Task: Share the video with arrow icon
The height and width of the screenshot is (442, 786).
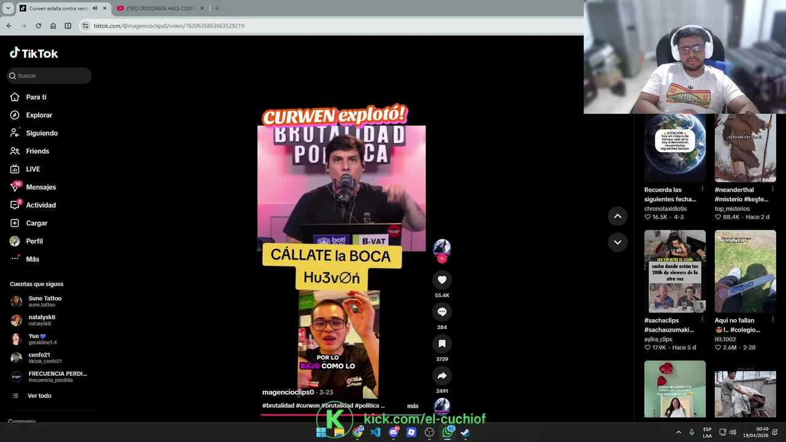Action: [x=442, y=376]
